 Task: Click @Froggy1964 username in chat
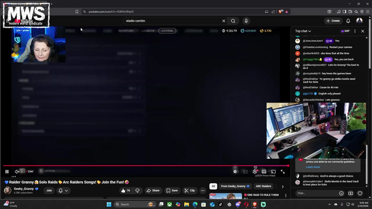pos(311,60)
